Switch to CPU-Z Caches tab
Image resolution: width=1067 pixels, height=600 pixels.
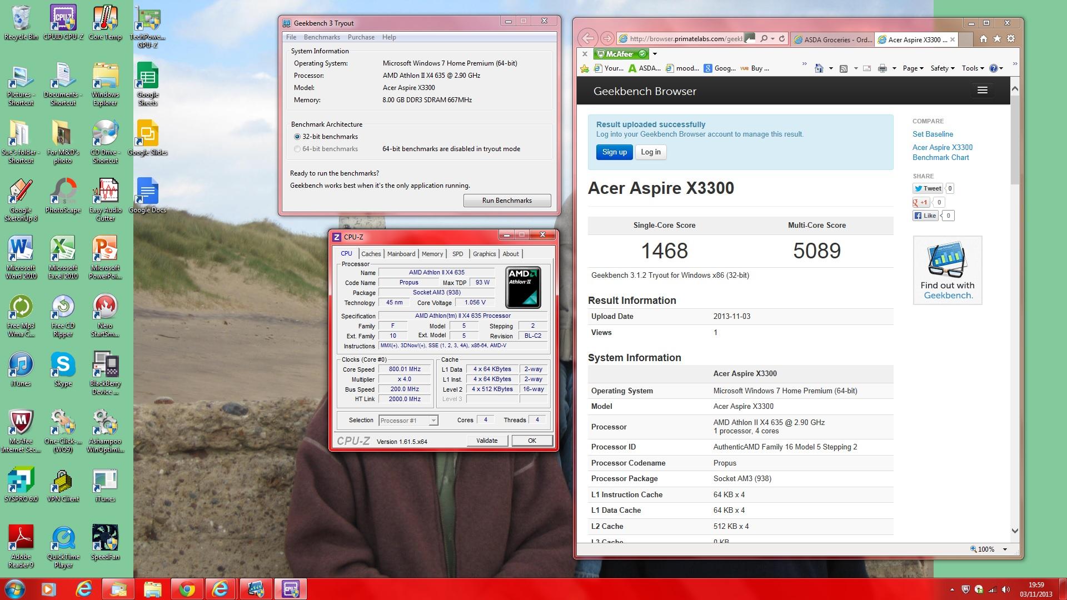tap(371, 254)
